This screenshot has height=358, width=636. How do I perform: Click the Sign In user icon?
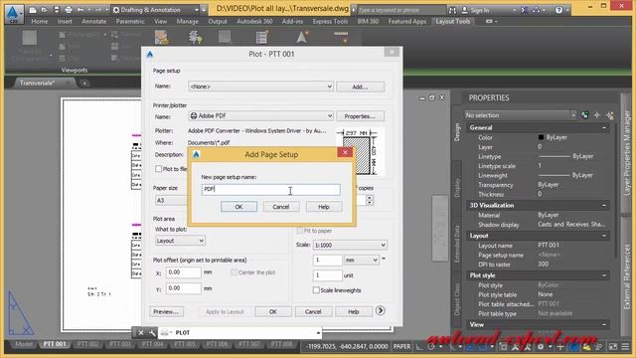(464, 10)
